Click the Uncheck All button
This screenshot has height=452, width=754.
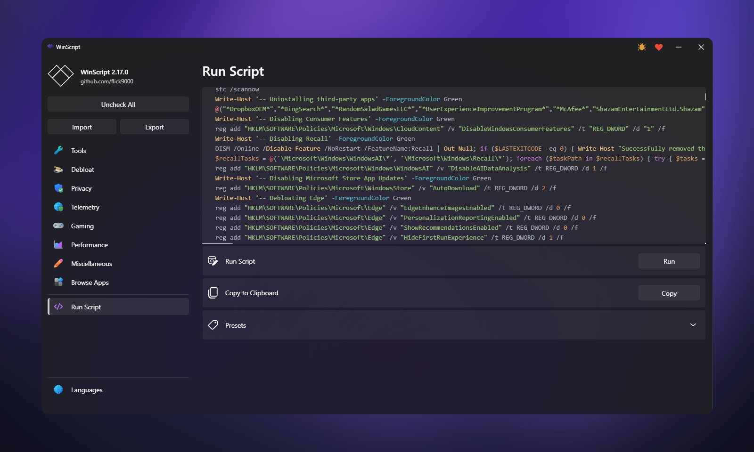[x=118, y=104]
